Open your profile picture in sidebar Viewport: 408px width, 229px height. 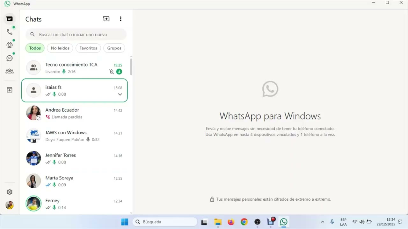(10, 205)
